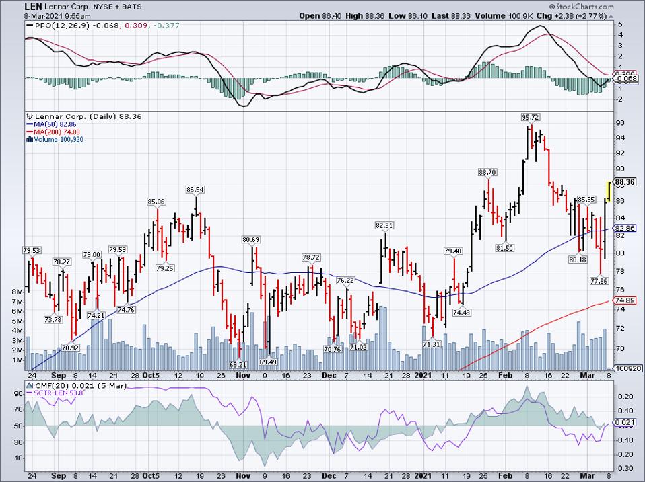Click the 78.27 high price label
The height and width of the screenshot is (482, 645).
tap(62, 262)
